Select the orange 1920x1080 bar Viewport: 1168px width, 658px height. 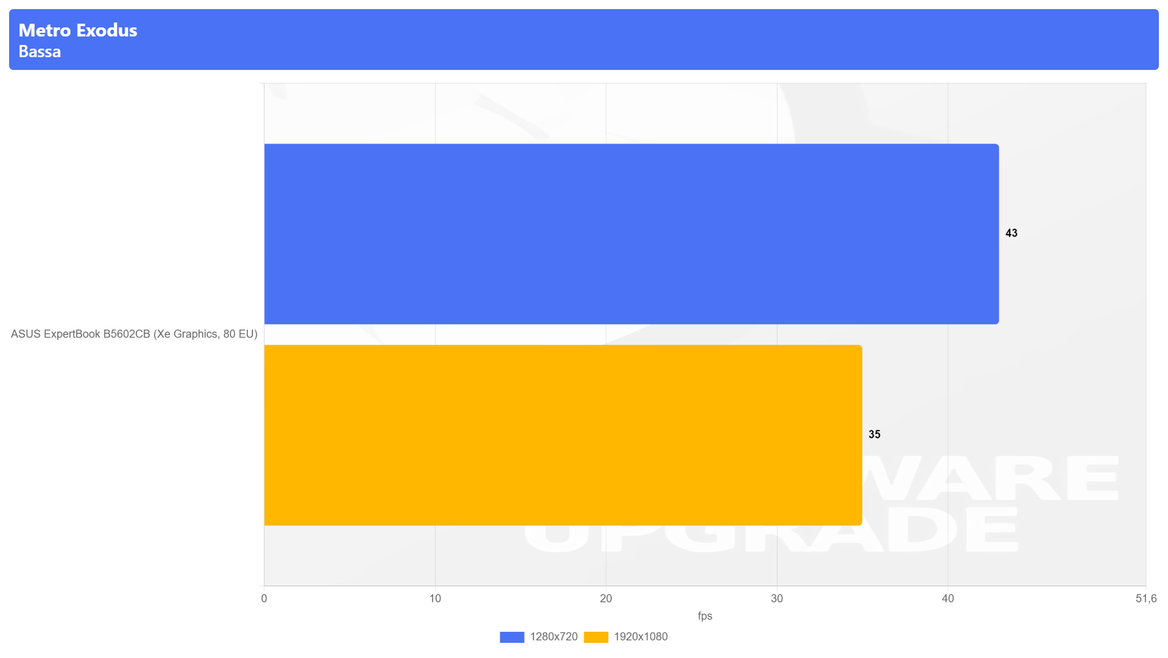click(x=563, y=435)
